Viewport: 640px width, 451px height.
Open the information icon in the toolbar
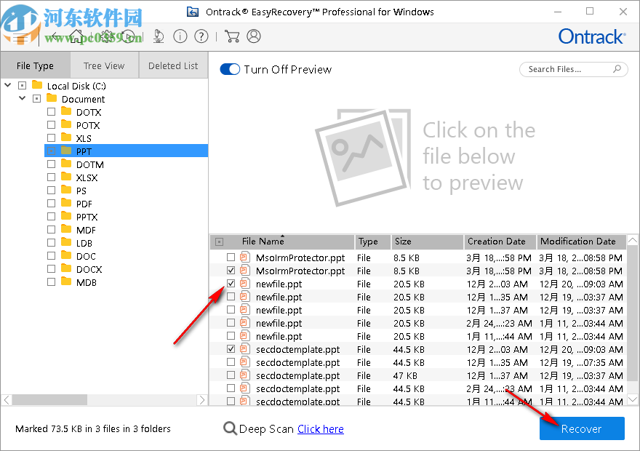180,36
